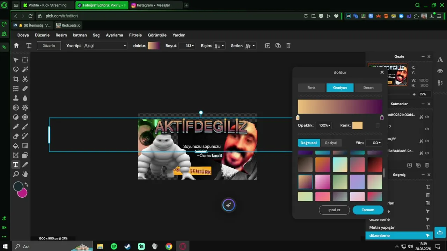Image resolution: width=447 pixels, height=251 pixels.
Task: Select the left gradient stop handle
Action: [x=298, y=117]
